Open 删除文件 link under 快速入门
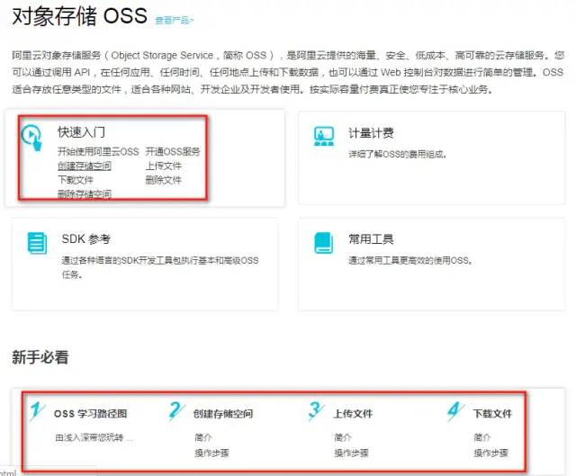The width and height of the screenshot is (576, 476). point(164,180)
